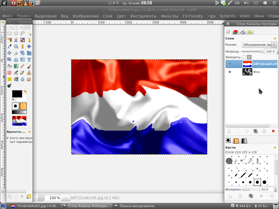Hide the b8722ca61c91 layer eye
This screenshot has height=209, width=279.
(x=230, y=64)
